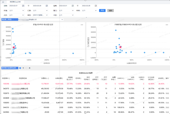Select the first '否' radio option

tap(20, 68)
